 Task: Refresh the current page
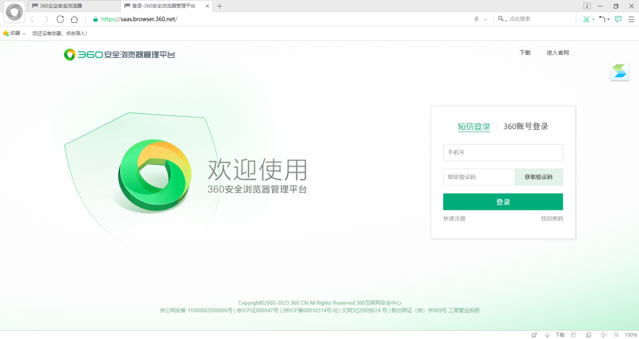(x=60, y=19)
